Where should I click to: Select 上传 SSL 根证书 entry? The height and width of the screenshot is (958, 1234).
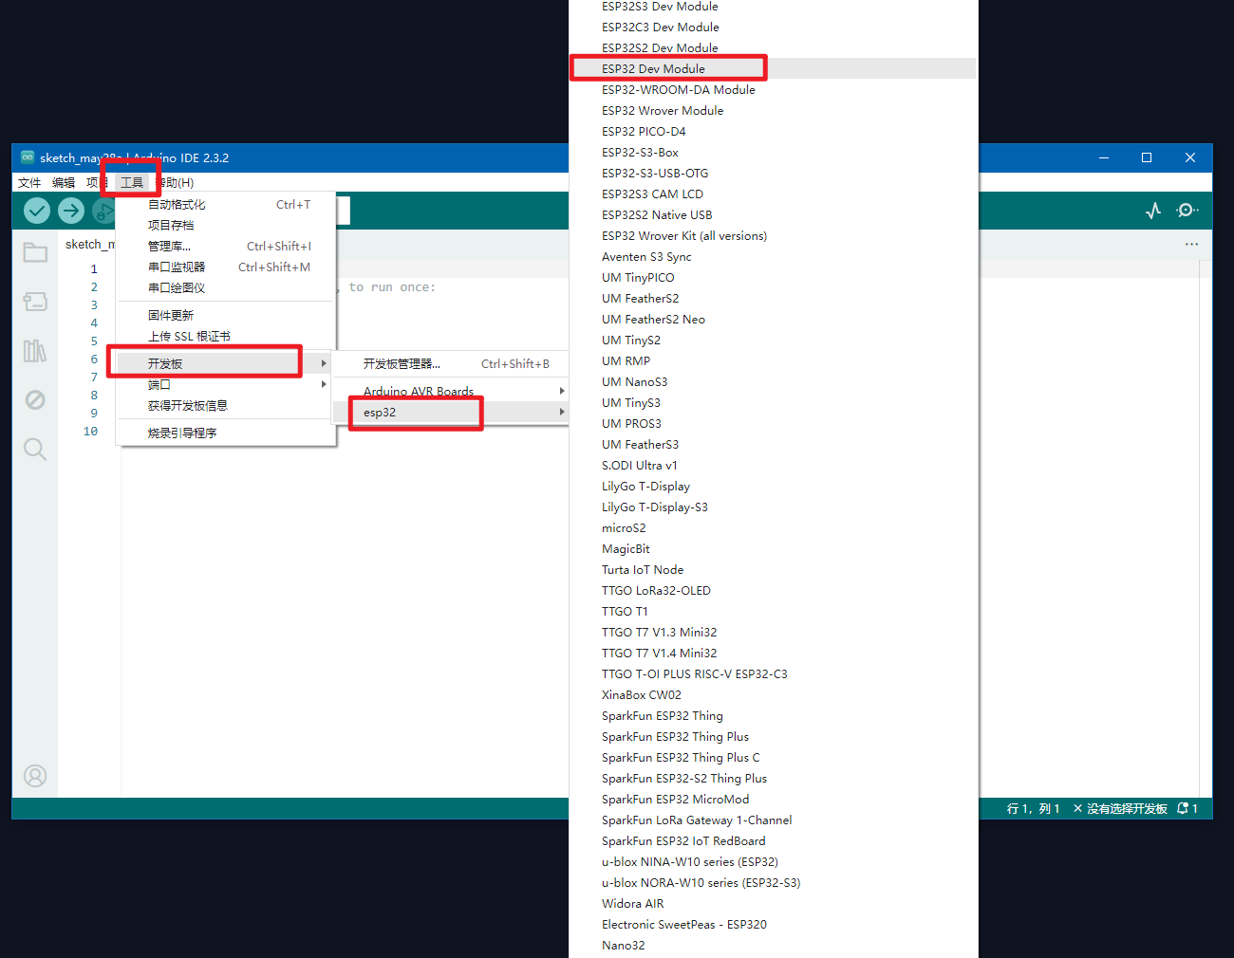(x=225, y=336)
